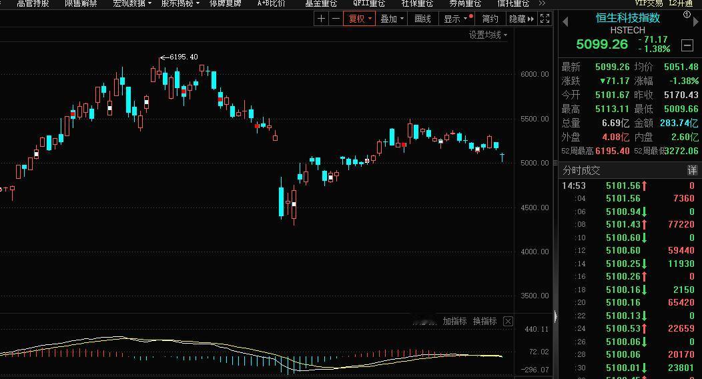Collapse quote panel with boxed minus icon
This screenshot has height=379, width=702.
coord(687,45)
